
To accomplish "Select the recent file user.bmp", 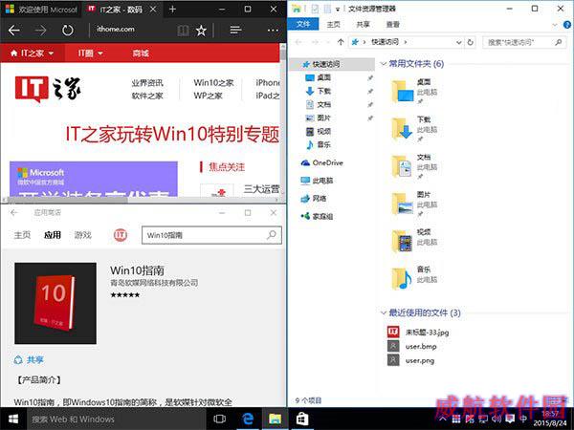I will [x=412, y=346].
